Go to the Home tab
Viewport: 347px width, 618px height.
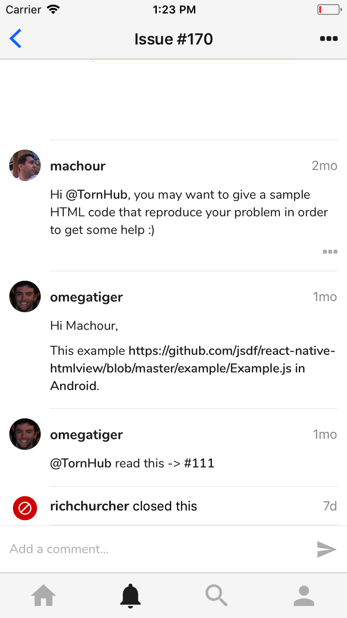click(43, 596)
